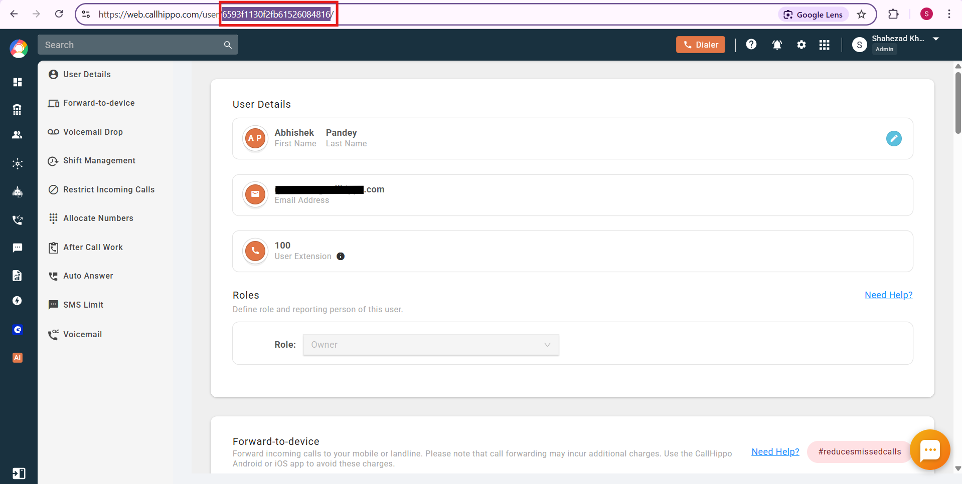Open the blue G icon in sidebar
The height and width of the screenshot is (484, 962).
tap(18, 330)
